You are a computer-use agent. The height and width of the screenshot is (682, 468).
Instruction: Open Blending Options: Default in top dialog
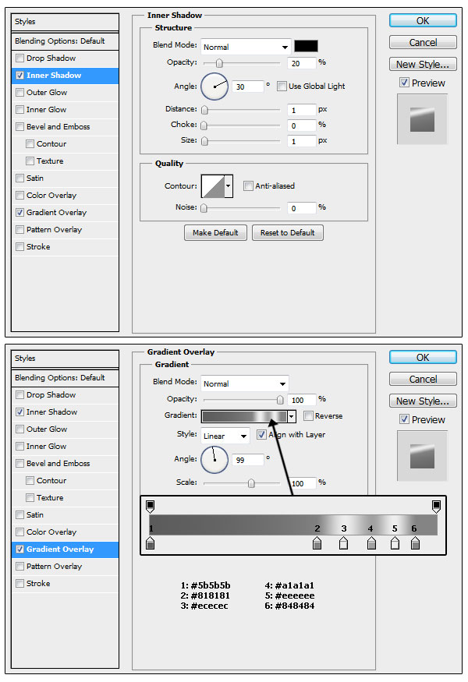66,41
